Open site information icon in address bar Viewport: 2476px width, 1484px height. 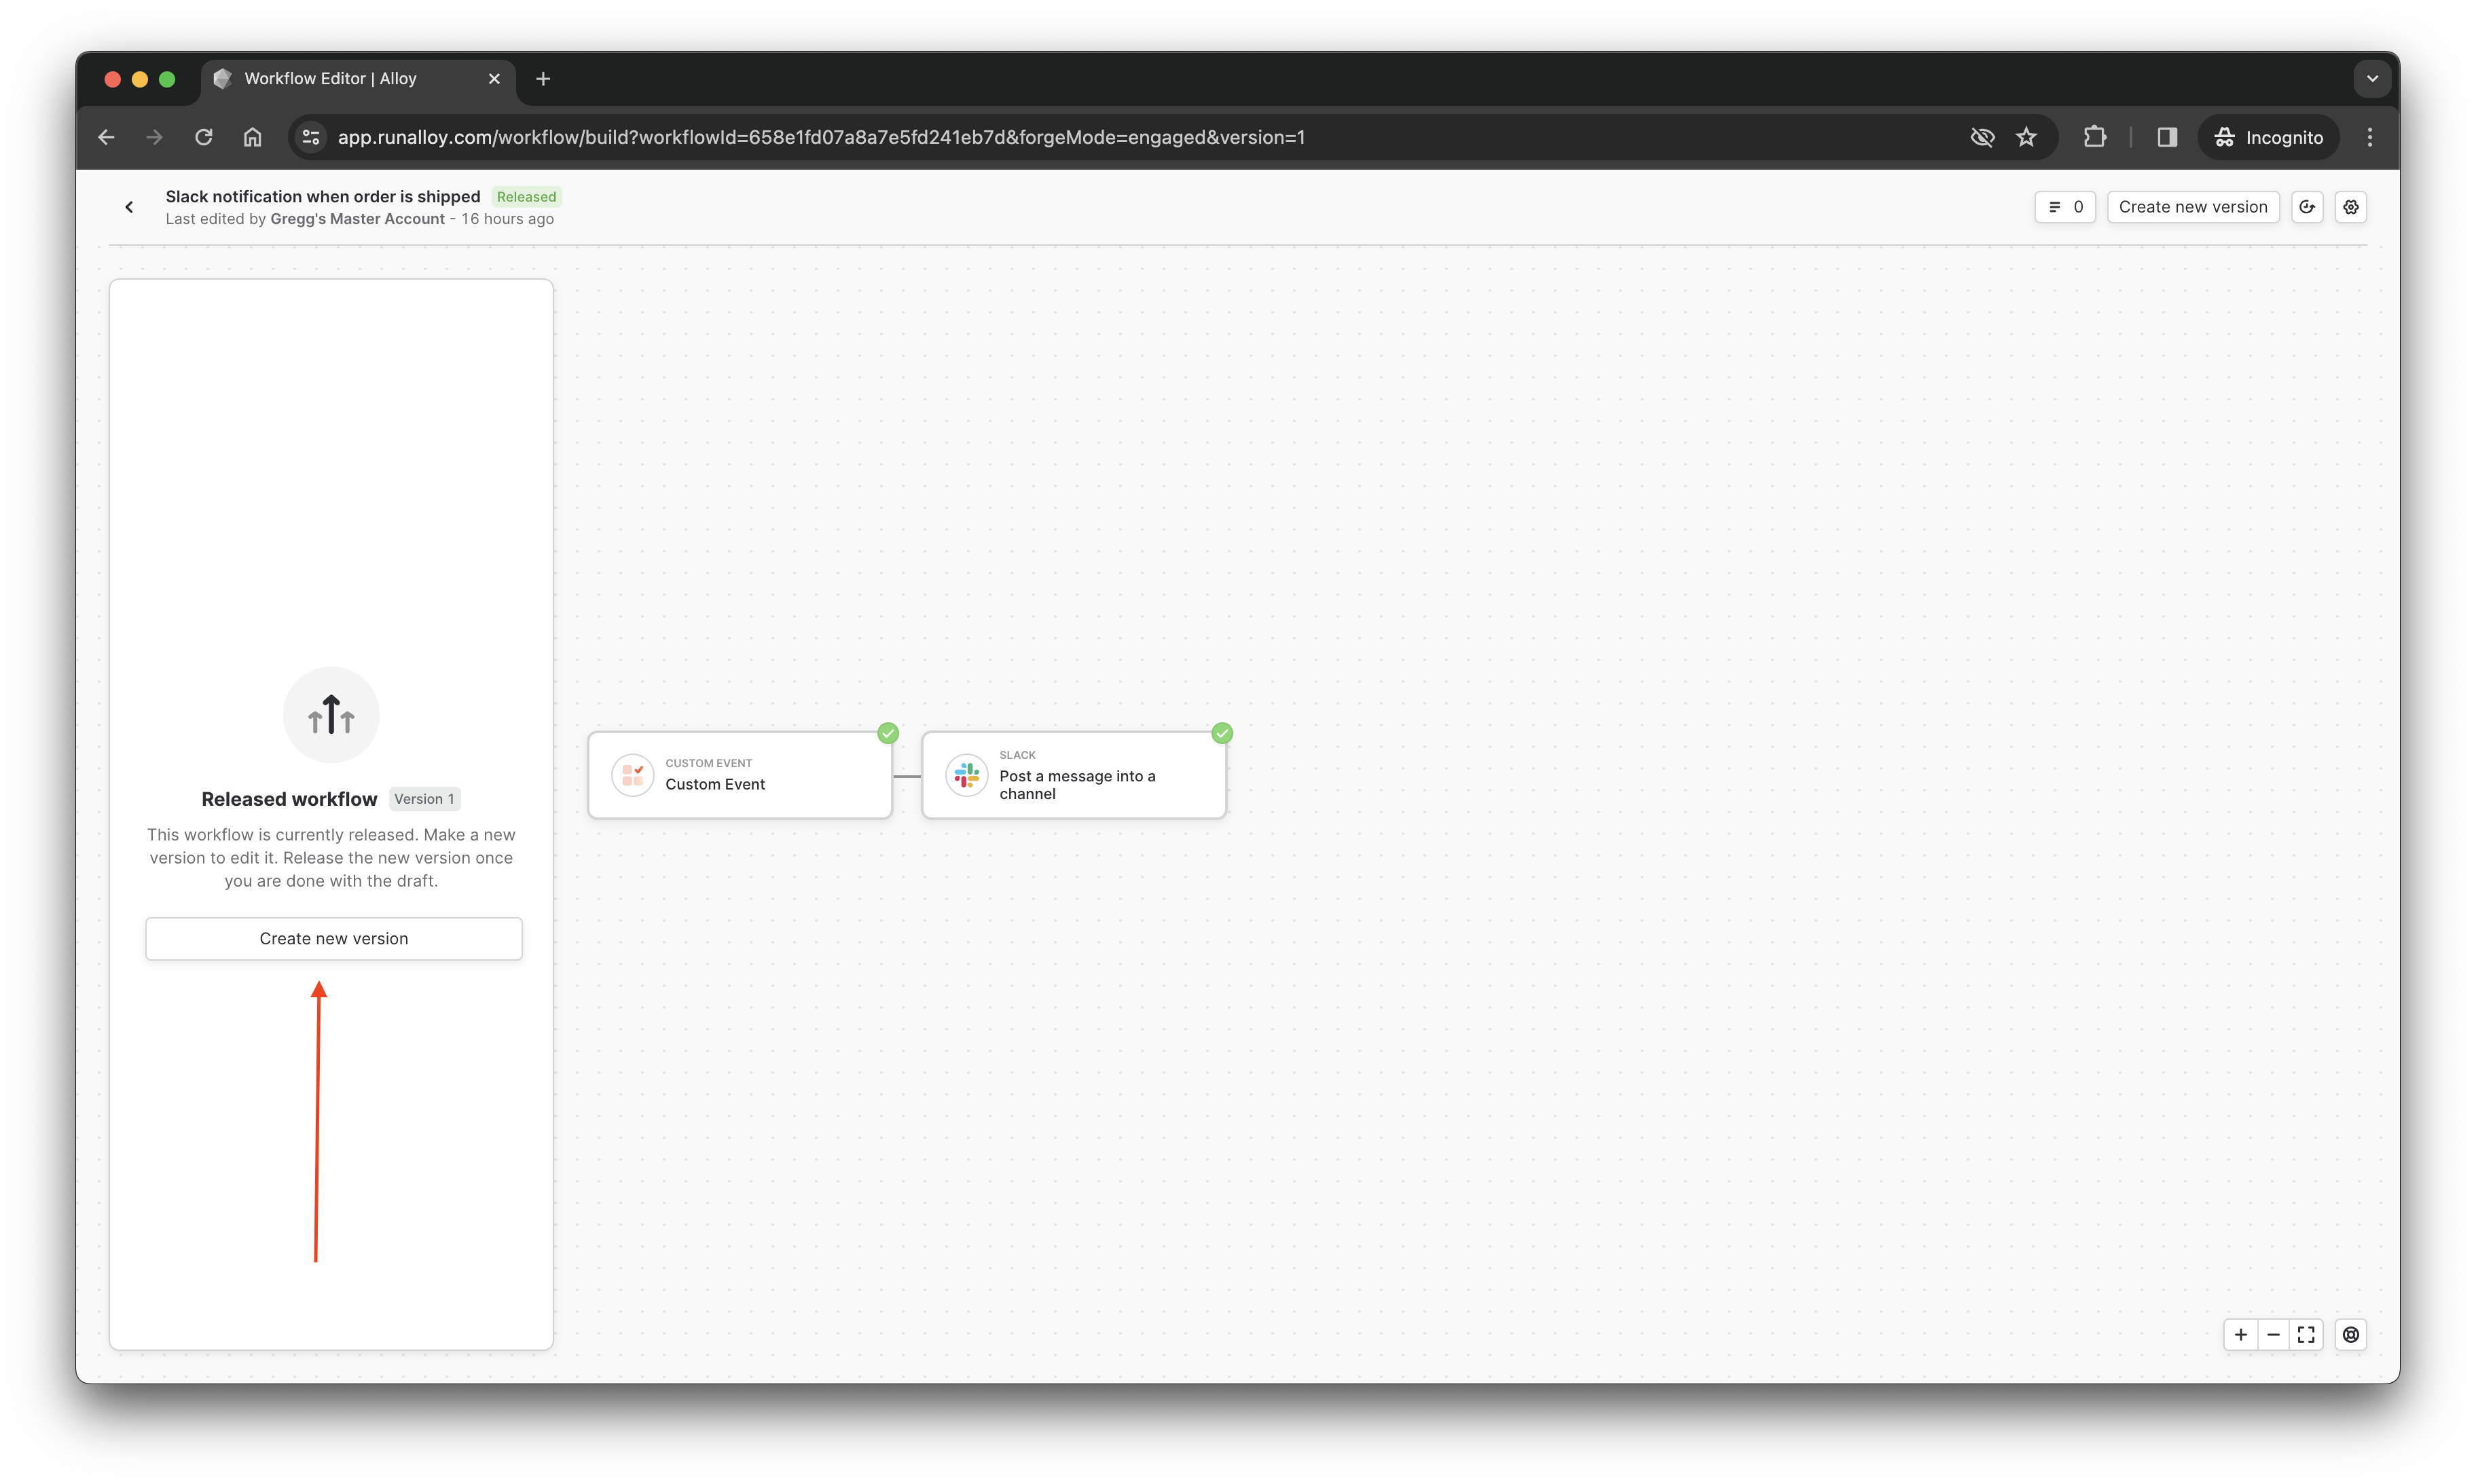click(311, 137)
